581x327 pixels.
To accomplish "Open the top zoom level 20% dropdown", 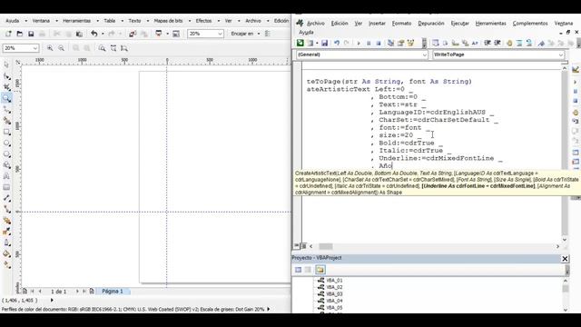I will pyautogui.click(x=220, y=34).
